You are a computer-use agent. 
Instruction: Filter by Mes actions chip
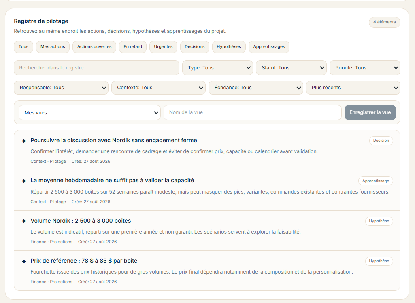(x=53, y=47)
